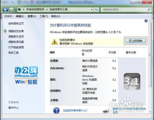The height and width of the screenshot is (120, 154).
Task: Click the yellow warning triangle icon
Action: tap(55, 42)
